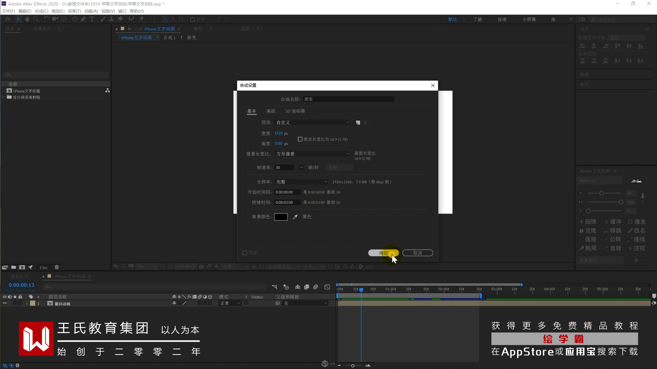Enable 锁定长宽比 checkbox
Image resolution: width=657 pixels, height=369 pixels.
(x=300, y=139)
